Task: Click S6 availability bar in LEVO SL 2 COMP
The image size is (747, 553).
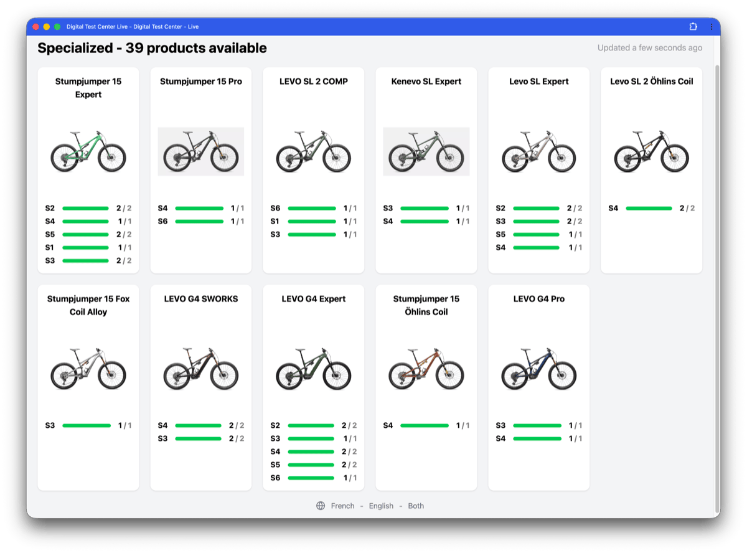Action: (x=312, y=208)
